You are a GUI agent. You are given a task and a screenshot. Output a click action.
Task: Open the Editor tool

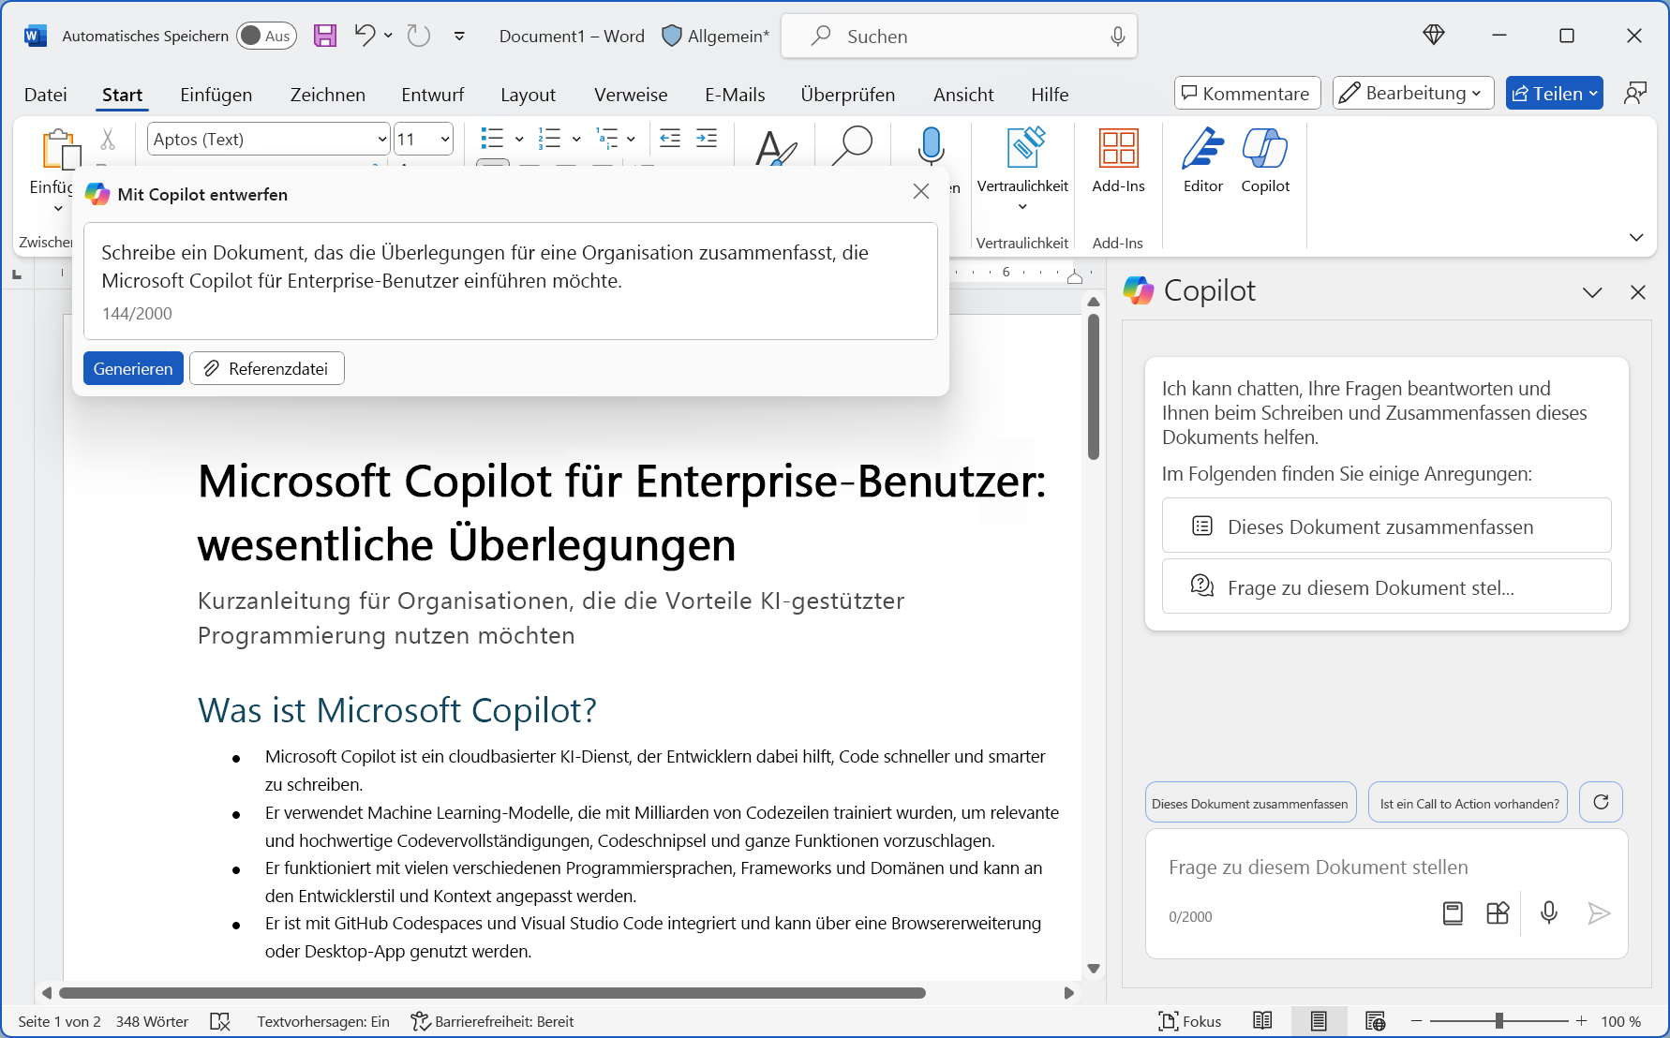(1203, 160)
